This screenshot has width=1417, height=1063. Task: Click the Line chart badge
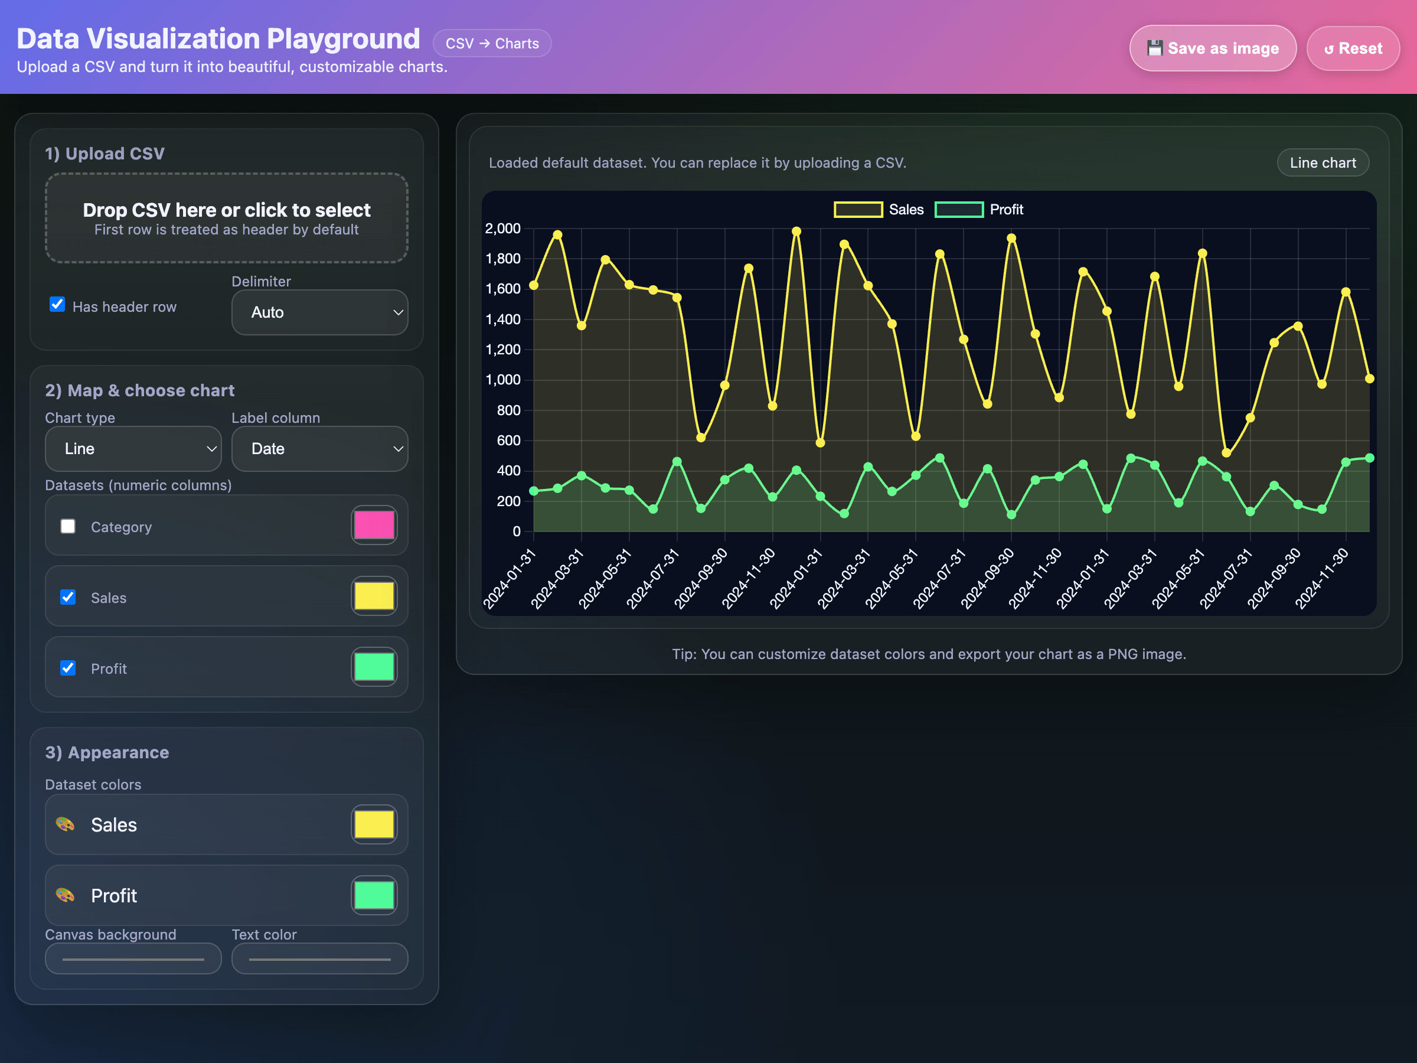(x=1322, y=163)
